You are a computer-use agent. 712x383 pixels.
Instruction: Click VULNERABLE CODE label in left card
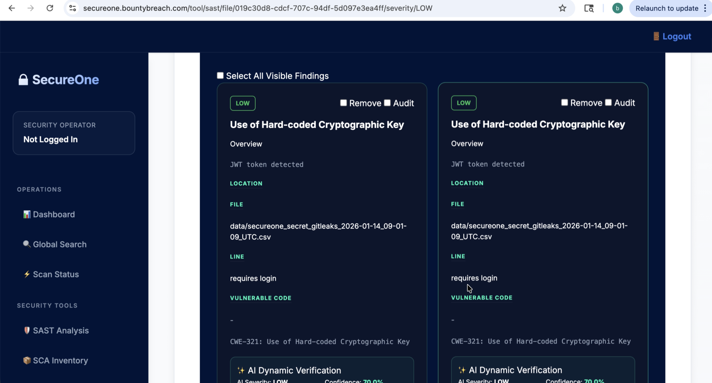tap(261, 298)
